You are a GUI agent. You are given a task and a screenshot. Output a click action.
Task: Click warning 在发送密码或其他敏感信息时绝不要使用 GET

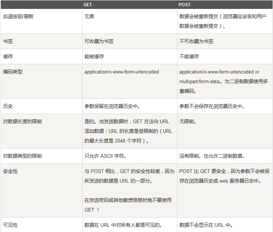point(128,205)
